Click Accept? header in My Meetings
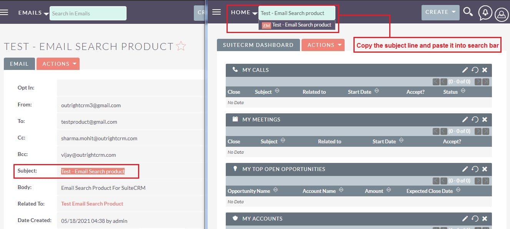Image resolution: width=510 pixels, height=229 pixels. [x=452, y=141]
